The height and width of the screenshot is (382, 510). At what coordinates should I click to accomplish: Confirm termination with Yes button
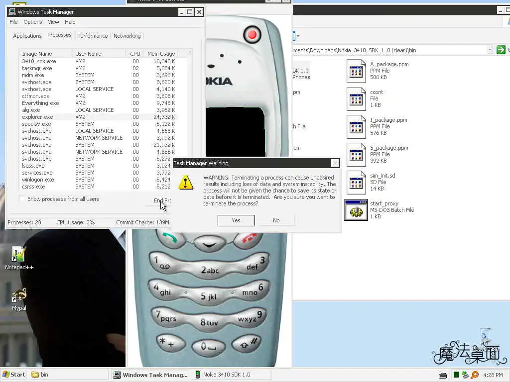[236, 220]
